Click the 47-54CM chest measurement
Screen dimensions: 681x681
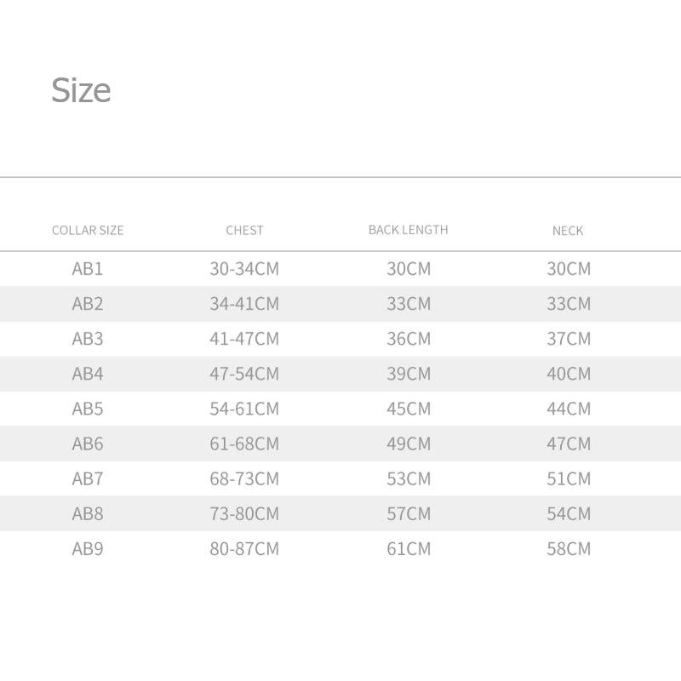pos(244,374)
